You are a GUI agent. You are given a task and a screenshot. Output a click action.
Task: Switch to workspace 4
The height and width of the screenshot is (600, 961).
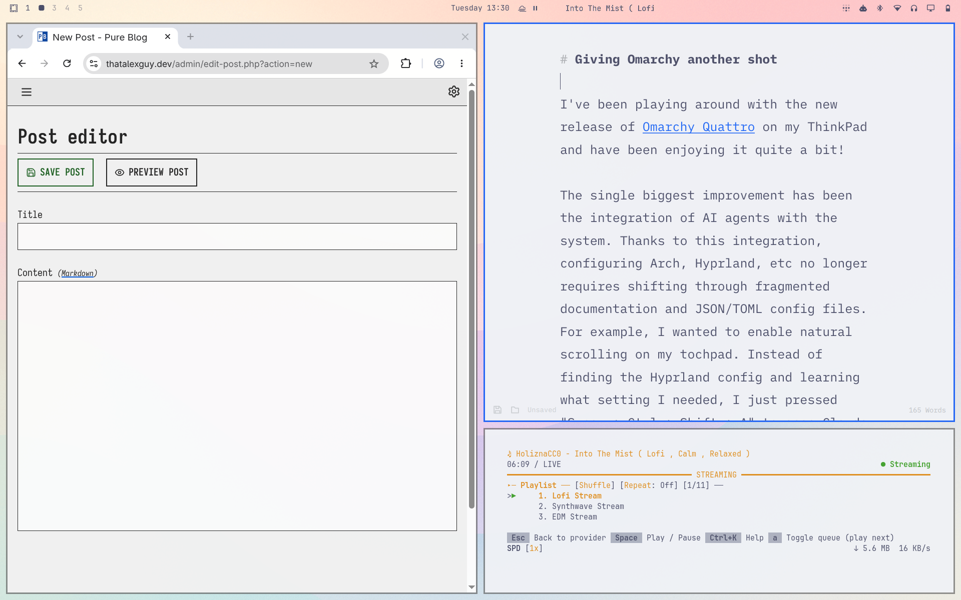[67, 8]
